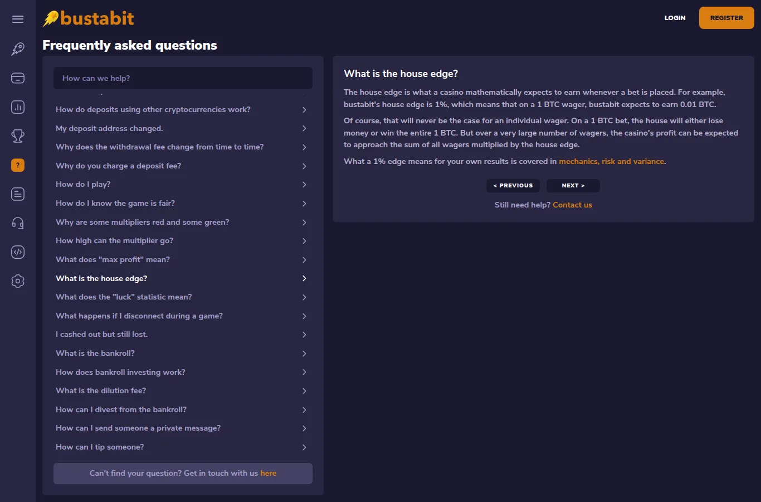Expand chevron beside "My deposit address changed."
Image resolution: width=761 pixels, height=502 pixels.
(304, 128)
